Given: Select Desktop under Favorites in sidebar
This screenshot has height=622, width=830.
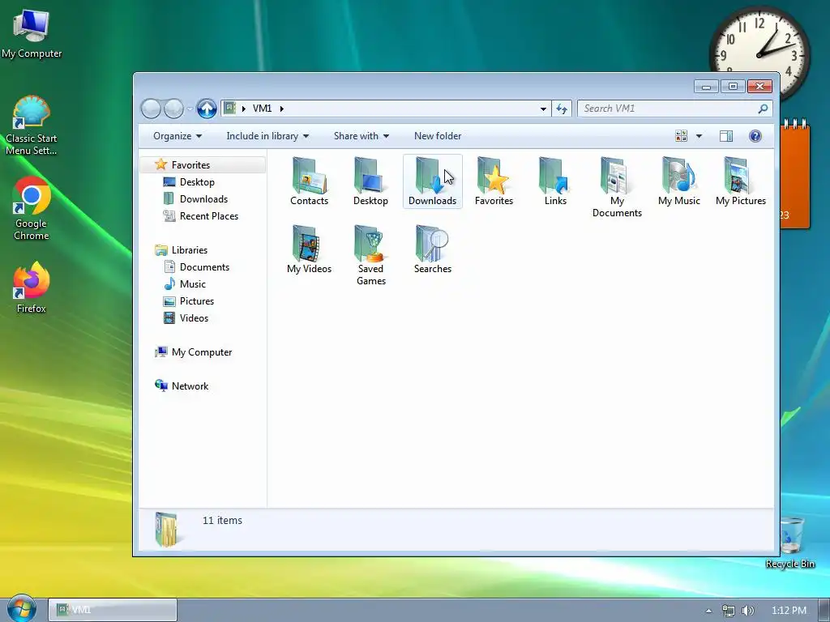Looking at the screenshot, I should pos(197,182).
